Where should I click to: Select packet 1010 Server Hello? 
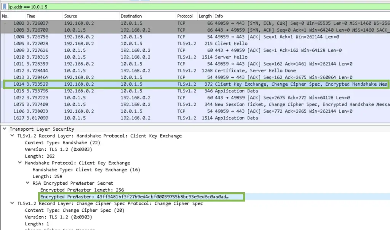195,57
